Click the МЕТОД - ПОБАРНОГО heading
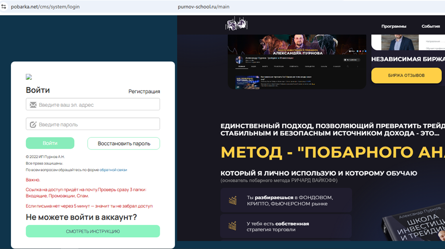 click(333, 152)
